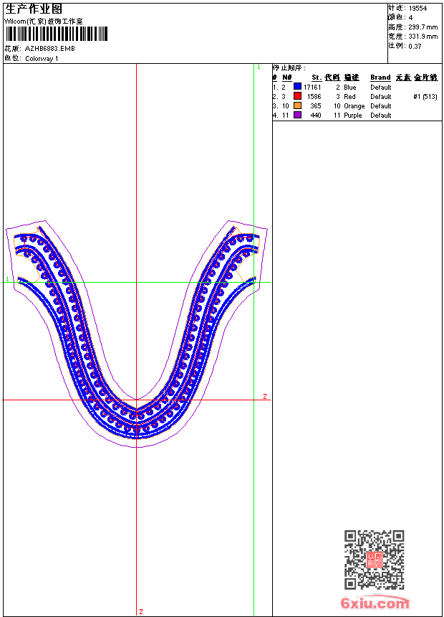Click the Blue thread color swatch
Viewport: 444px width, 617px height.
pyautogui.click(x=297, y=87)
